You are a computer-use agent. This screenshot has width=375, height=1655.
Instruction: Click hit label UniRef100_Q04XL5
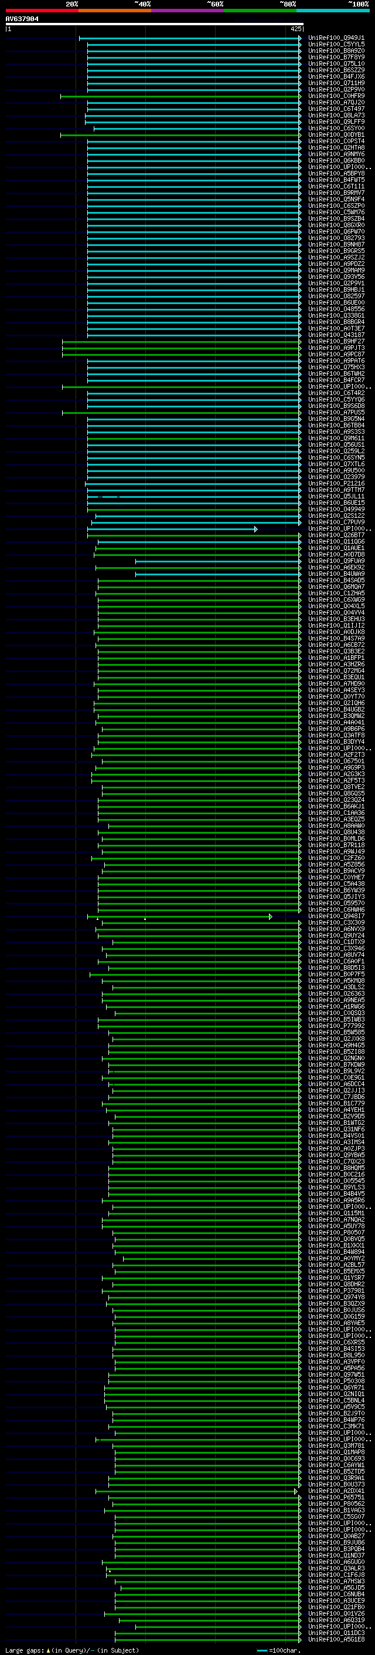(x=336, y=606)
